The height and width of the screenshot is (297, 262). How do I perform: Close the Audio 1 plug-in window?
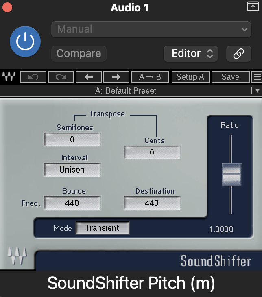coord(7,7)
